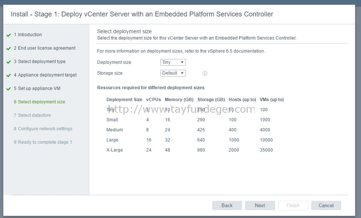Image resolution: width=361 pixels, height=218 pixels.
Task: Click the Small row storage value 290
Action: (201, 120)
